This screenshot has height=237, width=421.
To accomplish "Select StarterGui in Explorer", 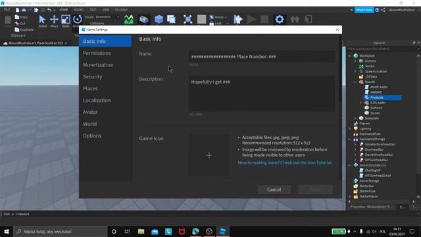I will point(366,186).
